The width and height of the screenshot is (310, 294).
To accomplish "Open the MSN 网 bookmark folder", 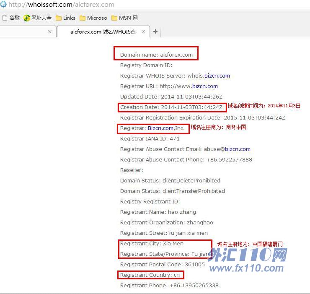I will [x=124, y=18].
